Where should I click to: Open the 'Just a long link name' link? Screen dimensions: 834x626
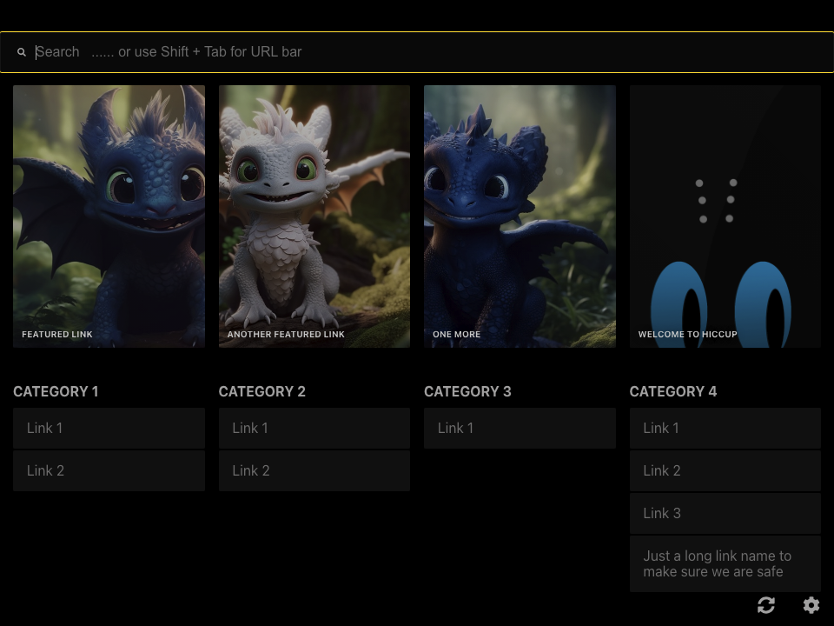tap(725, 563)
